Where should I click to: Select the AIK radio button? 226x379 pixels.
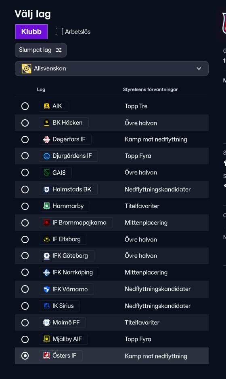25,106
